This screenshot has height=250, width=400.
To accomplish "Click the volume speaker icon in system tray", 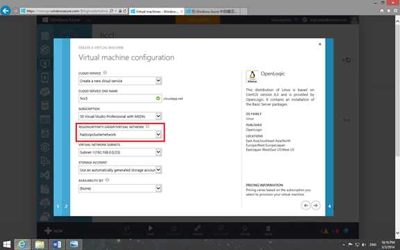I will pyautogui.click(x=364, y=245).
